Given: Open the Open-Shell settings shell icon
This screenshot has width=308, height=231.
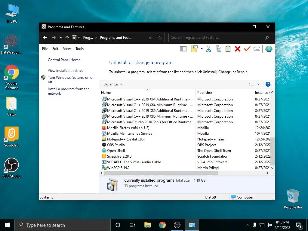Looking at the screenshot, I should coord(269,49).
